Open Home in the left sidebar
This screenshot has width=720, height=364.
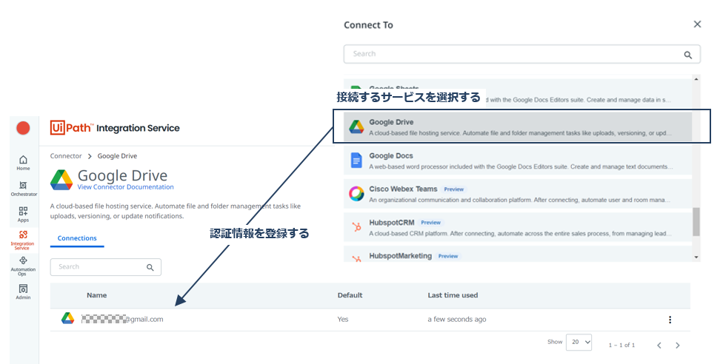[23, 162]
